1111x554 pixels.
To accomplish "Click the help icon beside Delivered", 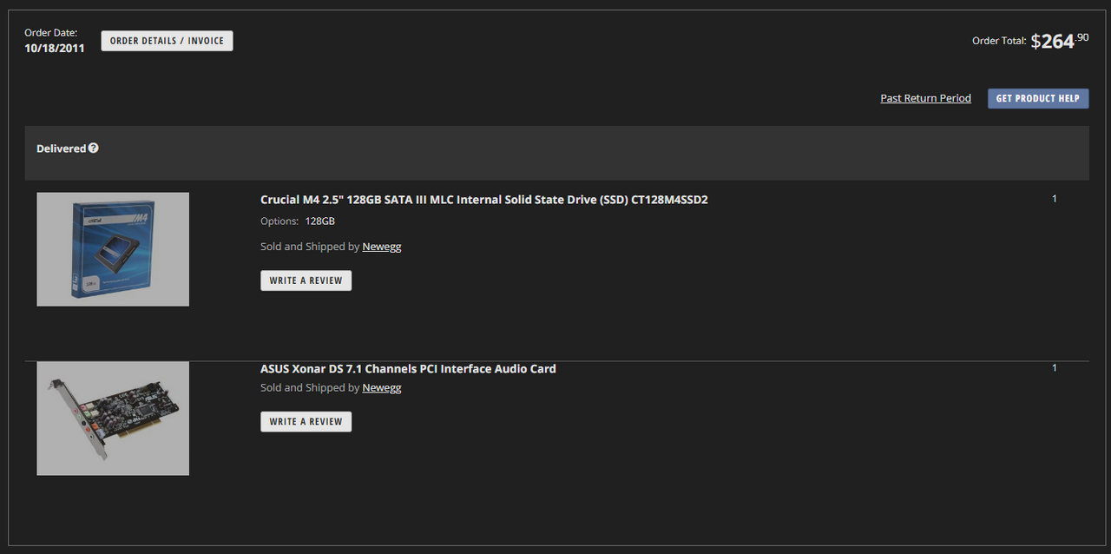I will 94,148.
